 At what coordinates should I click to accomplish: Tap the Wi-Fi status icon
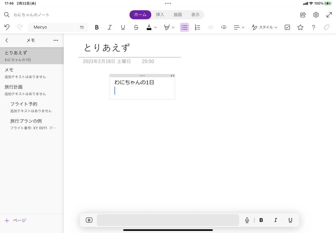pyautogui.click(x=311, y=3)
